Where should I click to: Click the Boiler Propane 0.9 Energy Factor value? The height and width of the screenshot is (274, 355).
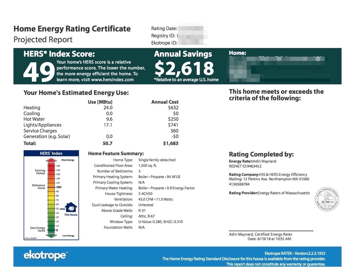point(166,188)
